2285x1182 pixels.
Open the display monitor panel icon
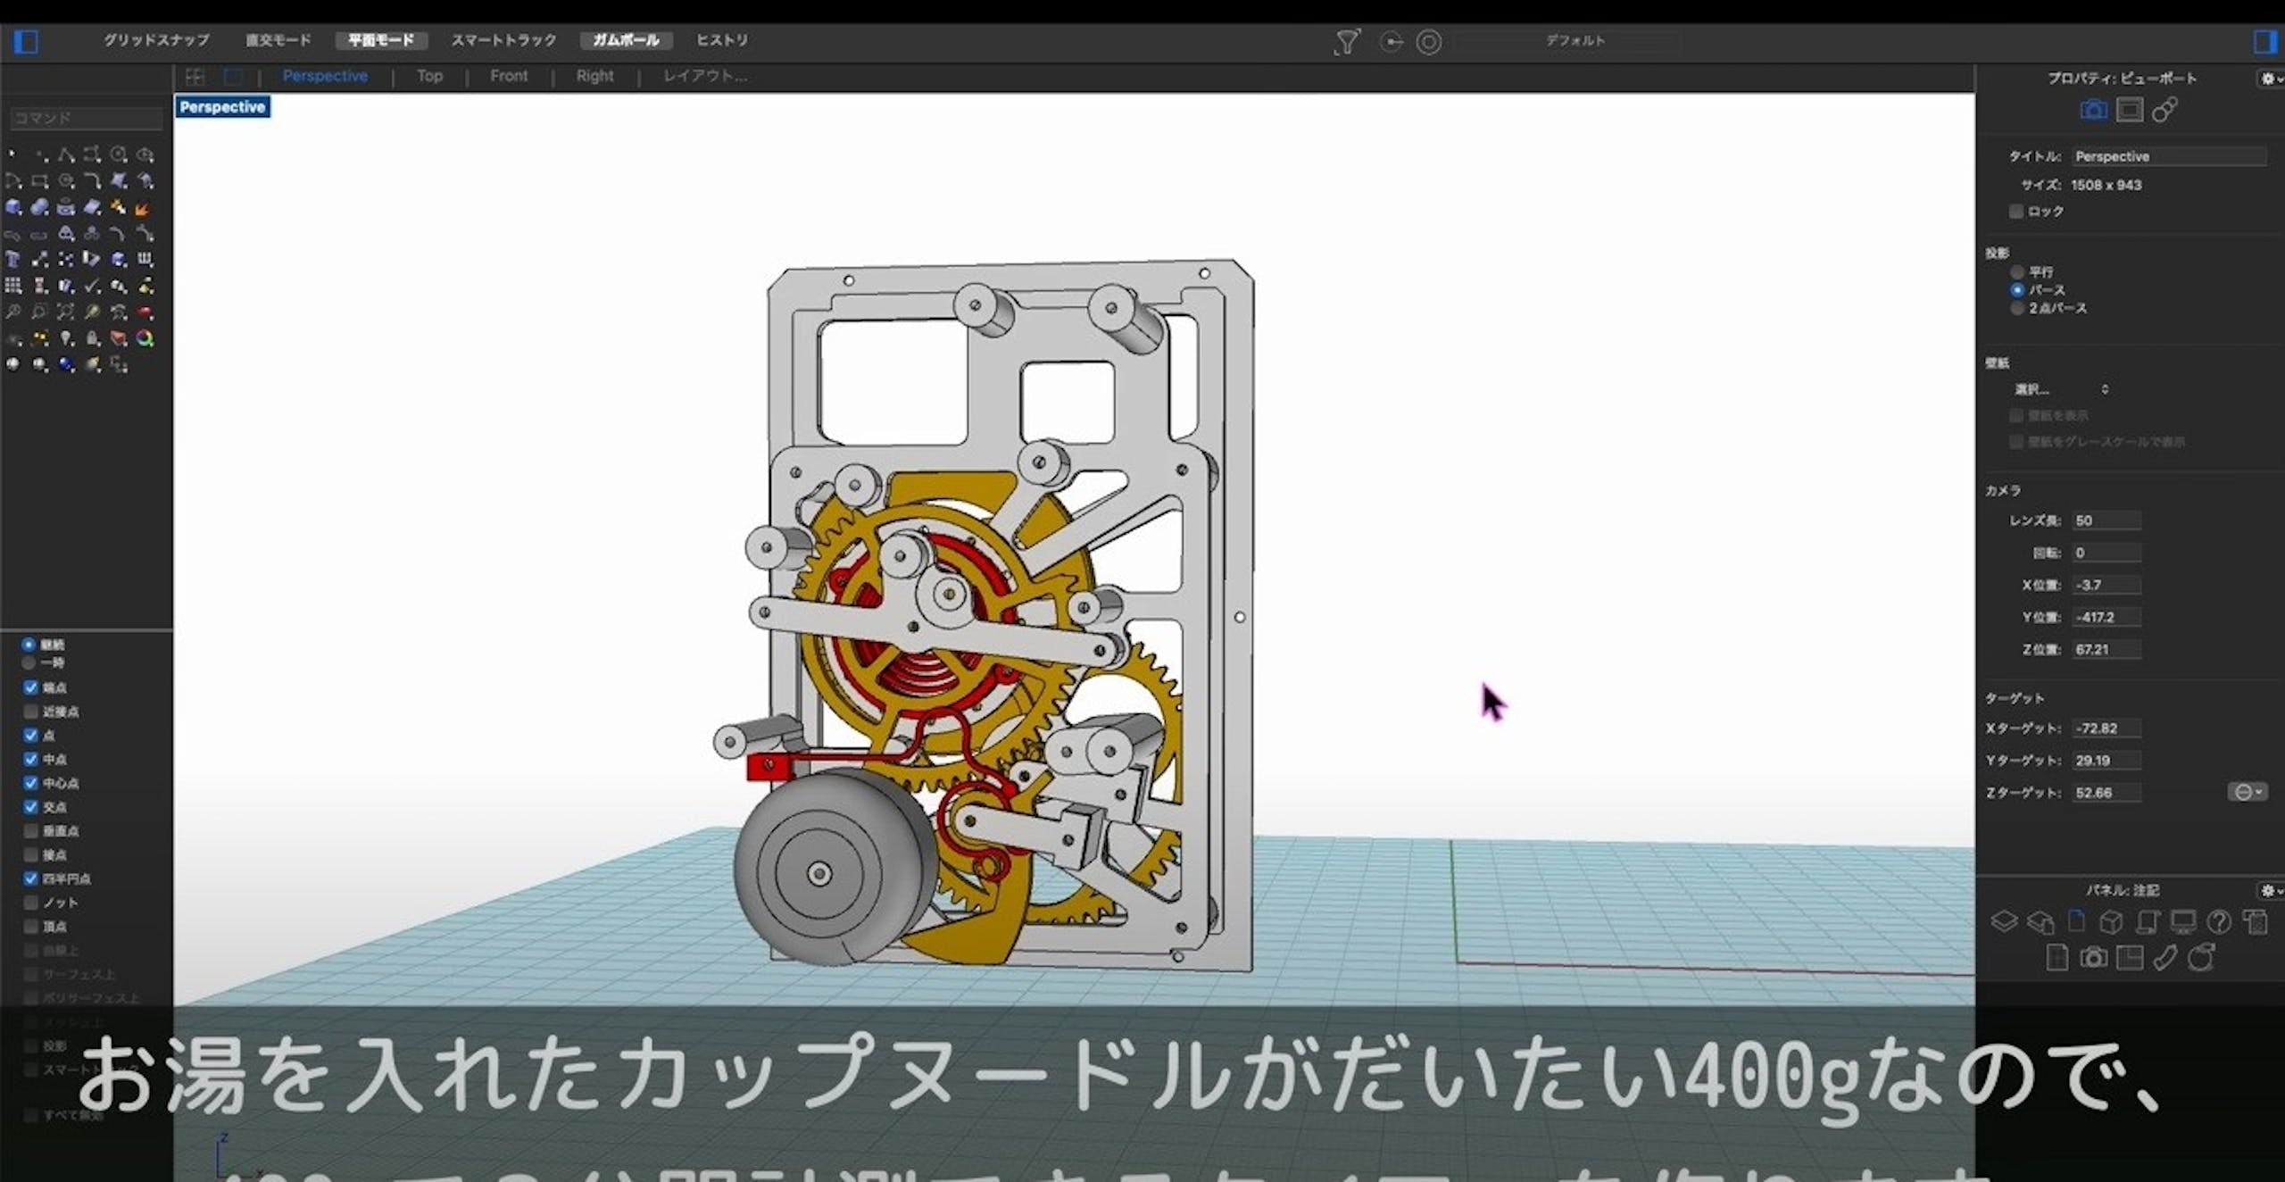[2183, 921]
